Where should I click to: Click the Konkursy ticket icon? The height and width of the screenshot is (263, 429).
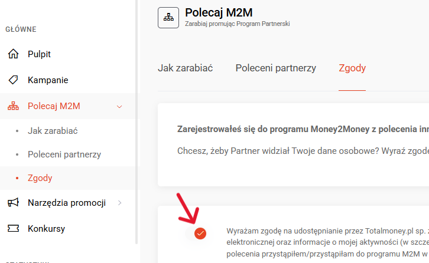13,229
